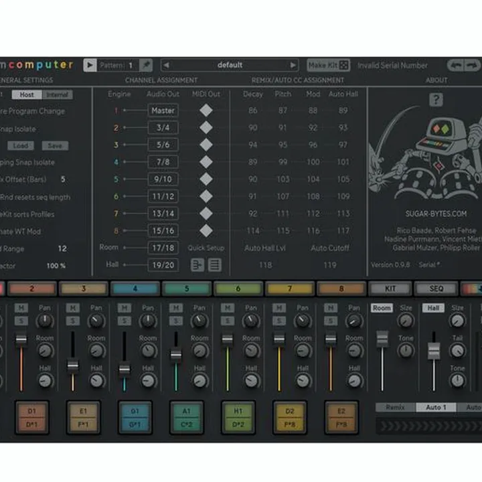This screenshot has height=482, width=482.
Task: Open the Hall 19/20 audio out dropdown
Action: coord(163,265)
